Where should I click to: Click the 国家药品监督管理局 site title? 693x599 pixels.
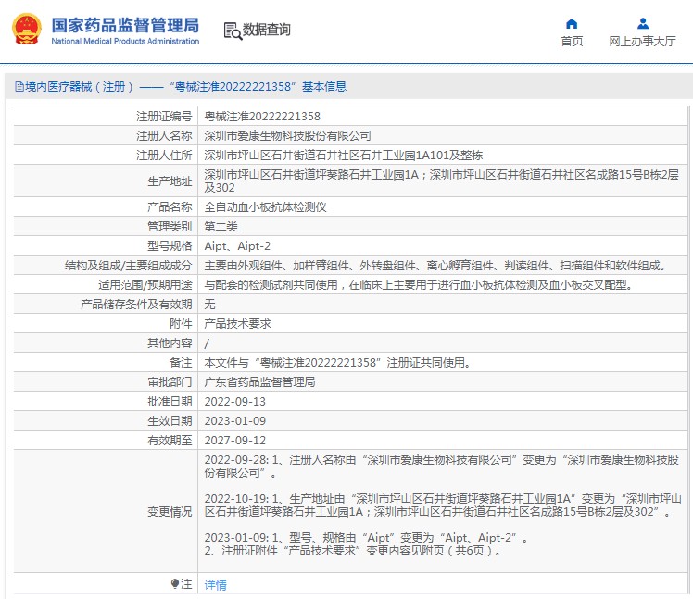click(125, 23)
